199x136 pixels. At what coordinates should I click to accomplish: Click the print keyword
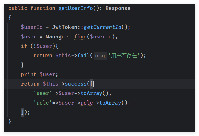pyautogui.click(x=29, y=74)
